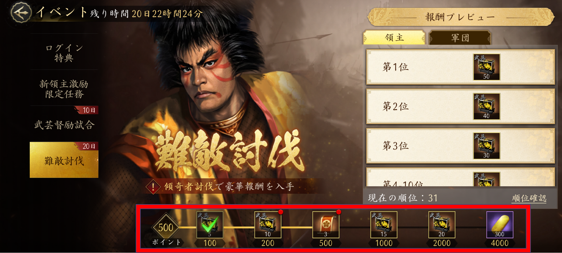562x253 pixels.
Task: Select the 難敵討伐 event entry
Action: click(x=64, y=160)
